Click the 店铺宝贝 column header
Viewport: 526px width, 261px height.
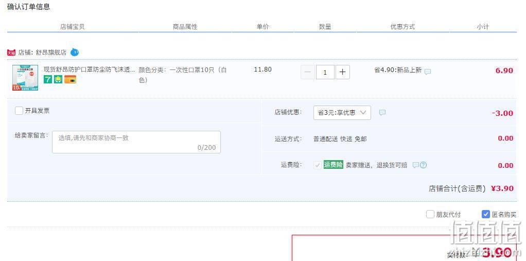73,27
